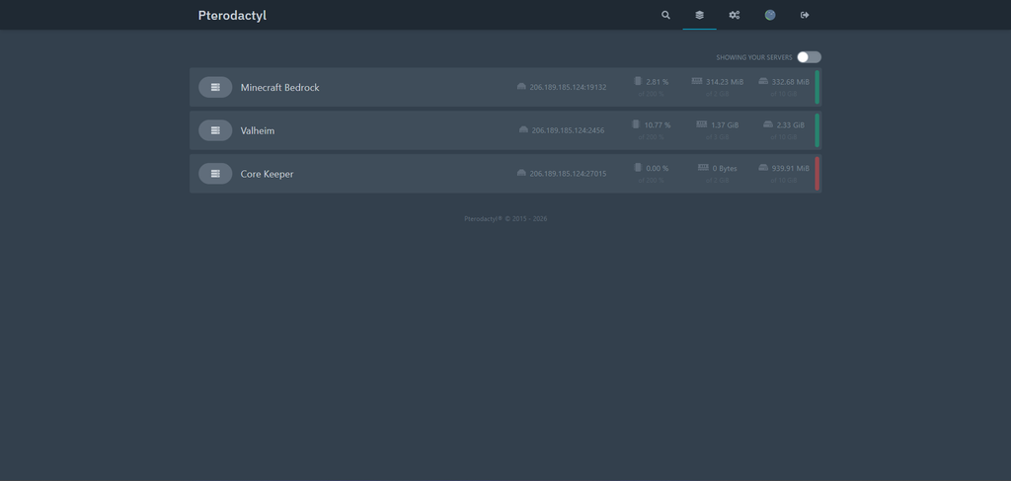Click Valheim server stack icon
Screen dimensions: 1011x481
pyautogui.click(x=215, y=130)
